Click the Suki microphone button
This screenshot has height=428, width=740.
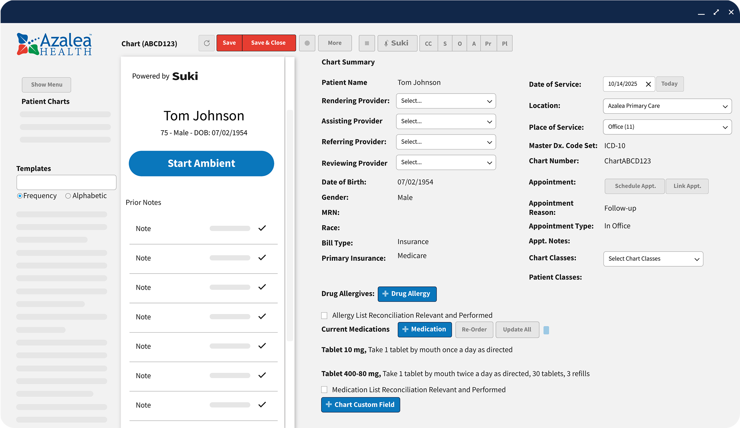pos(397,43)
